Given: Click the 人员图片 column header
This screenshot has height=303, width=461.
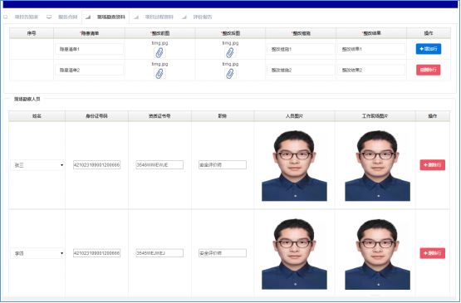Looking at the screenshot, I should 294,116.
